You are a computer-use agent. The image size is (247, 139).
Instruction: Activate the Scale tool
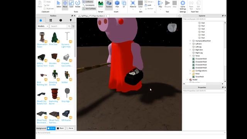pos(71,4)
